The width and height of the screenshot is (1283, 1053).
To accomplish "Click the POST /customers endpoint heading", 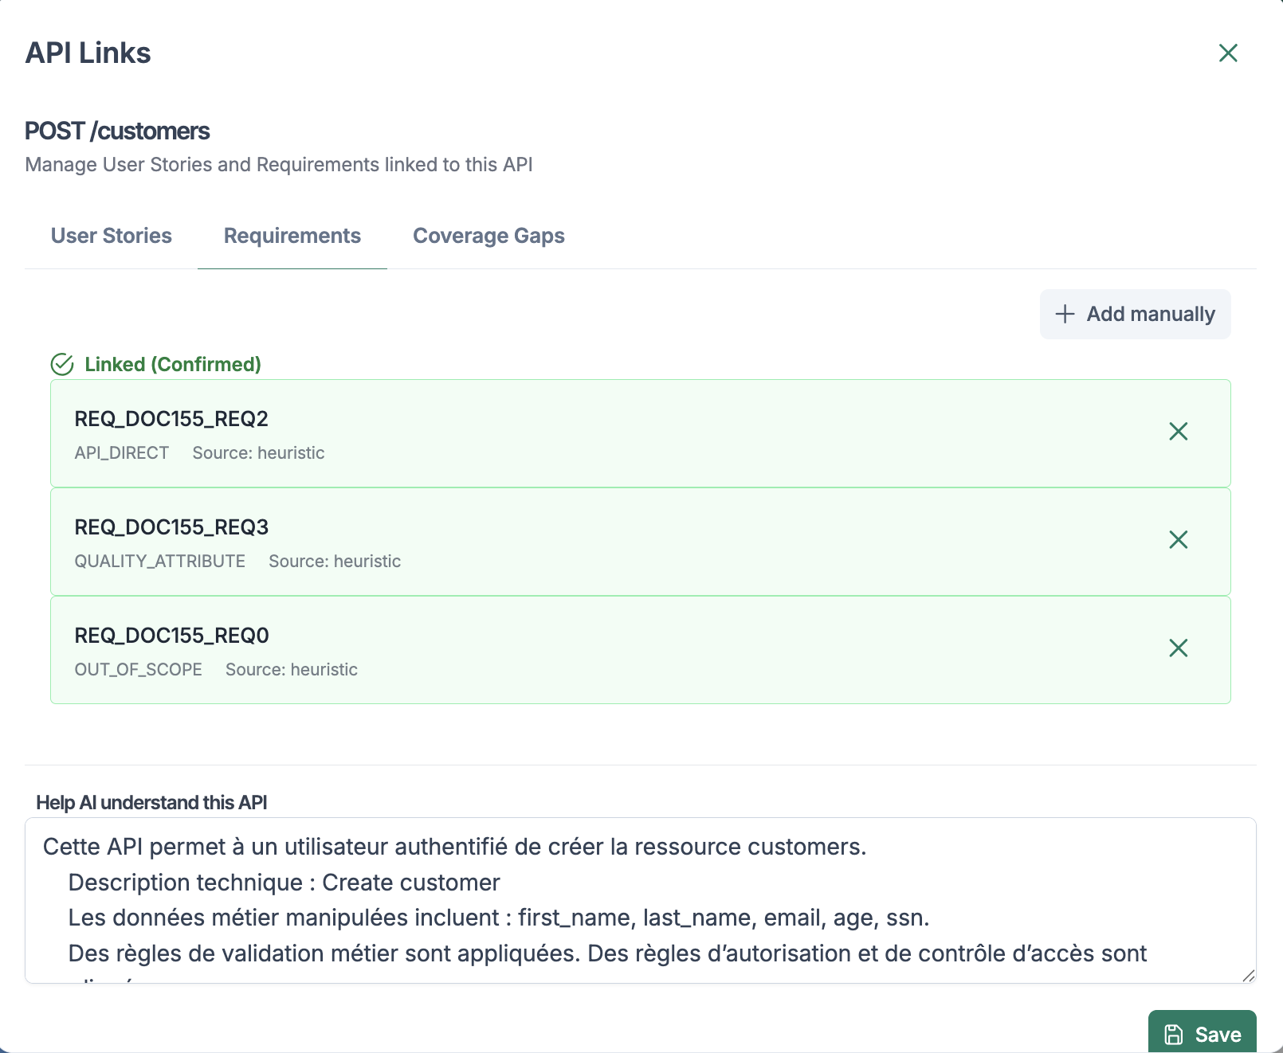I will (x=117, y=131).
